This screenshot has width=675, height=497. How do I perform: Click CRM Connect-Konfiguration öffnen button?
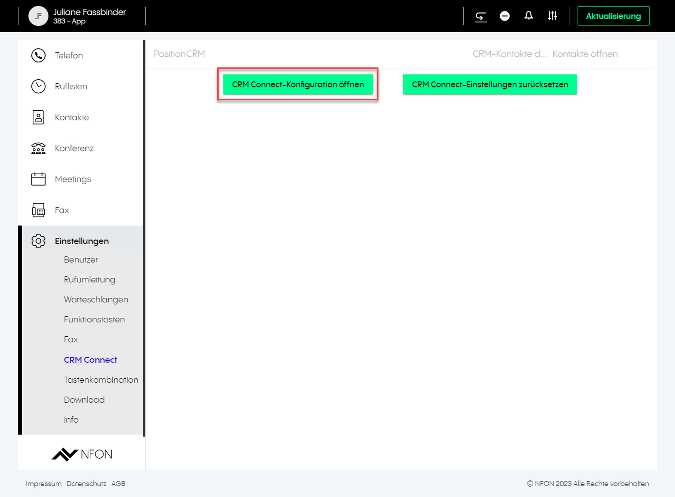298,85
